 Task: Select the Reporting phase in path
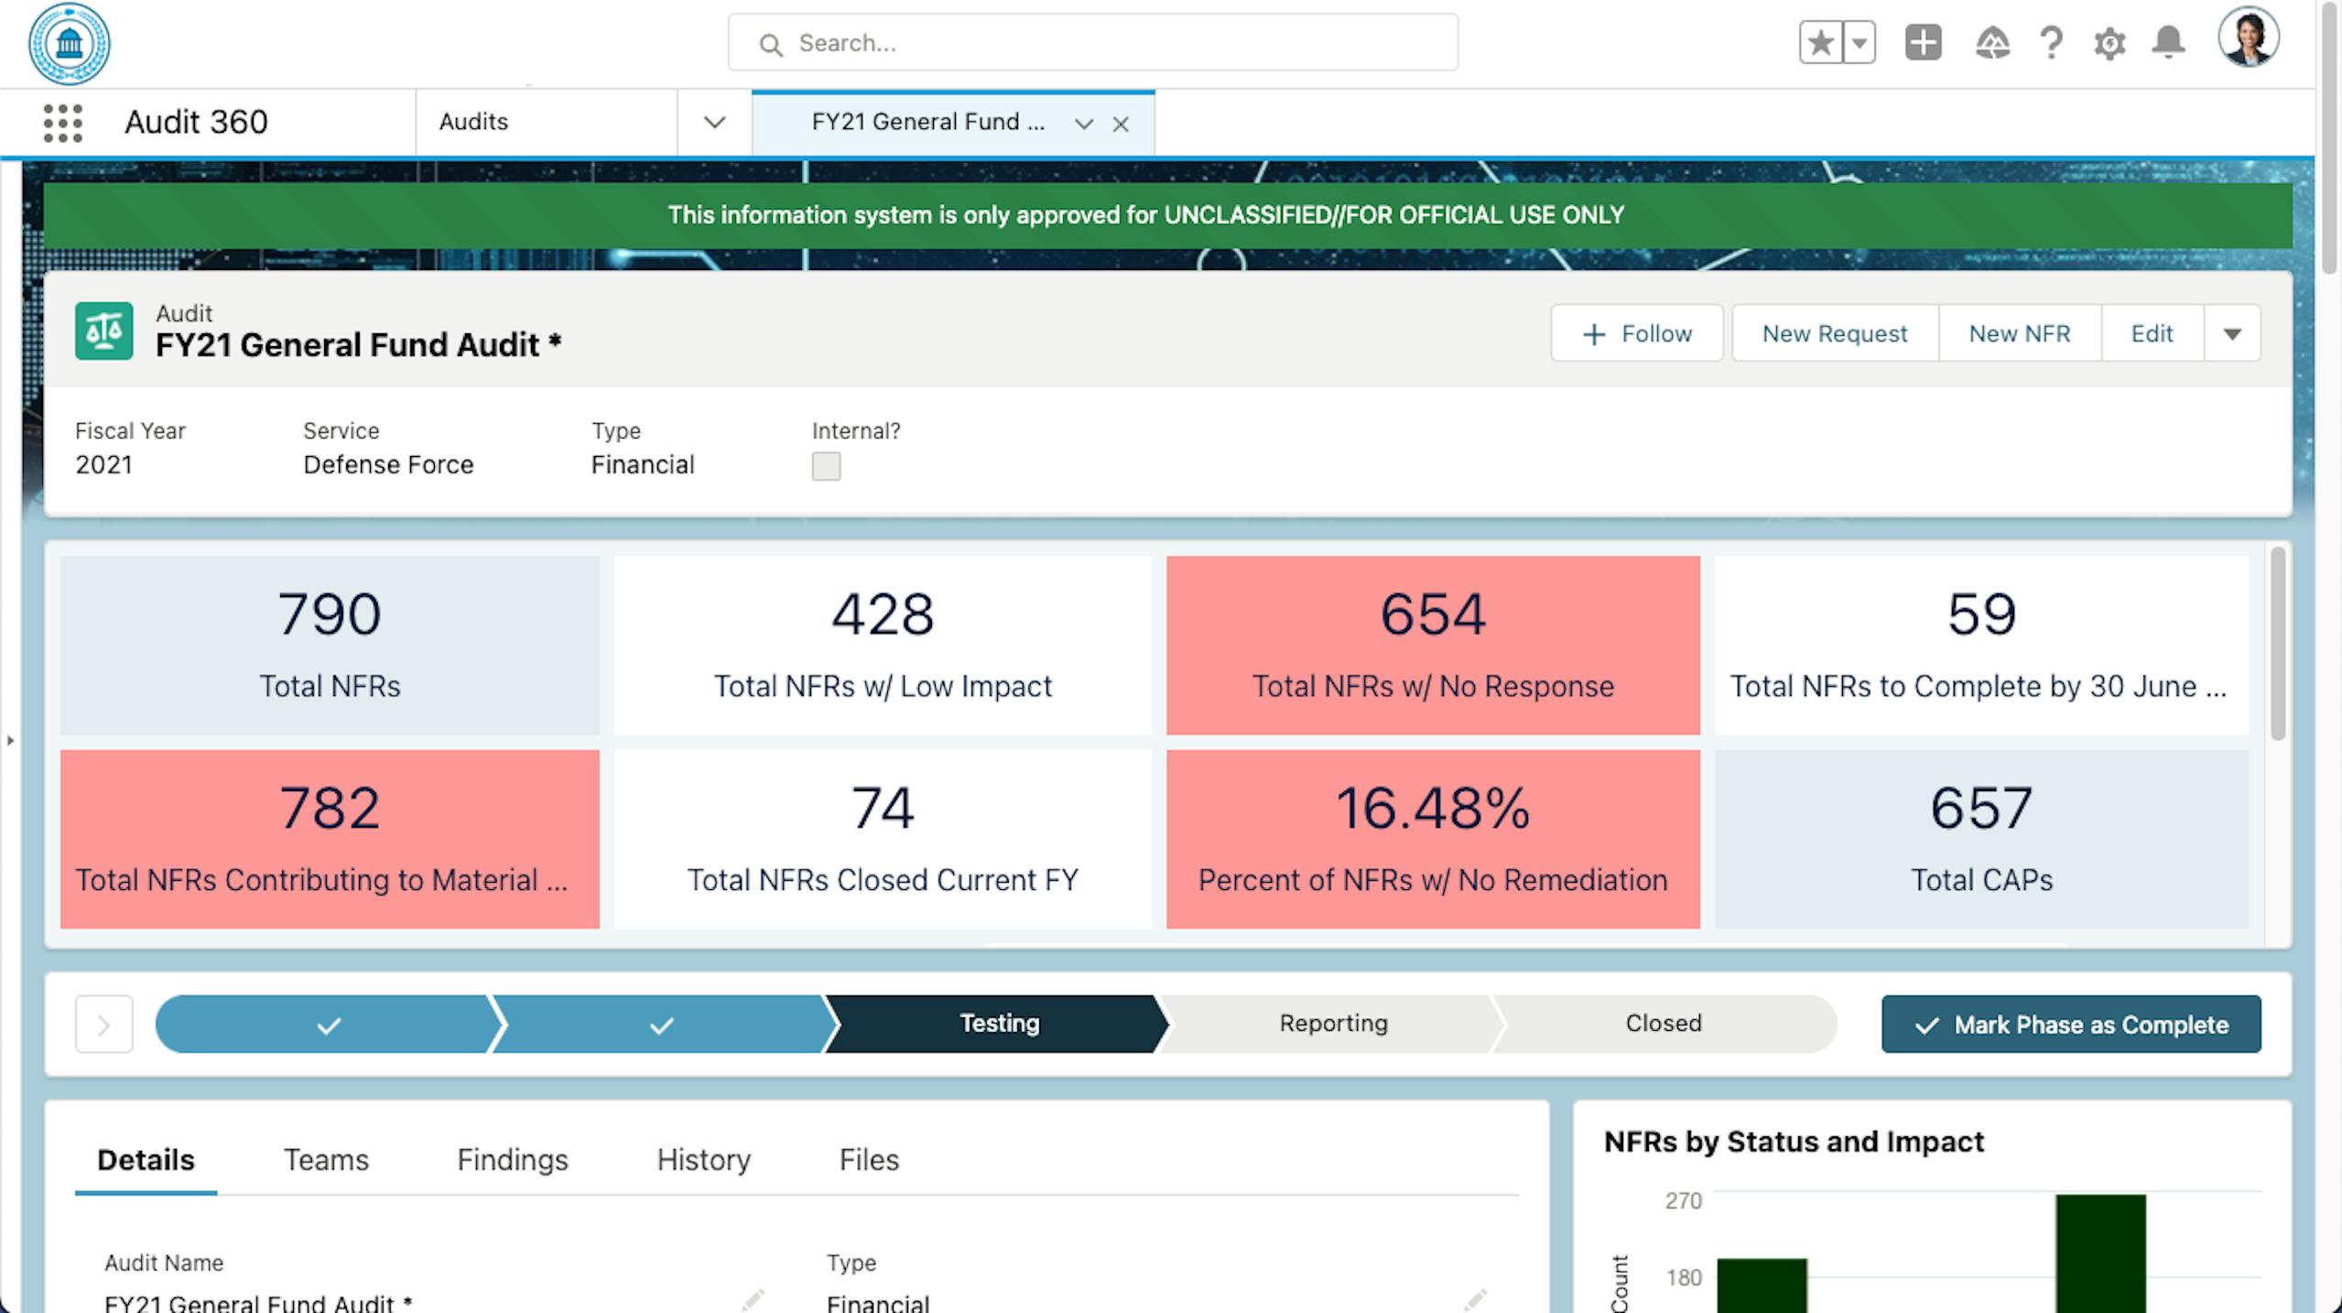(x=1332, y=1024)
